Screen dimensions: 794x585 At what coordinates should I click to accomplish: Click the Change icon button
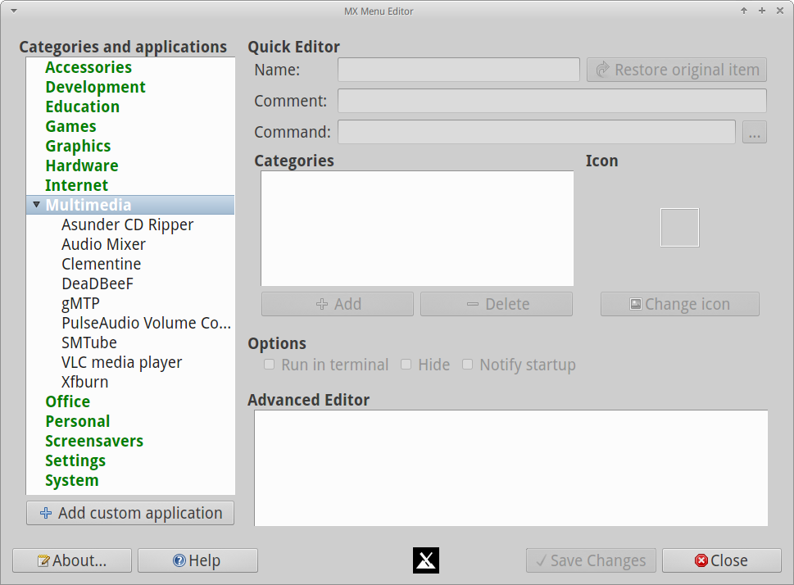(680, 304)
